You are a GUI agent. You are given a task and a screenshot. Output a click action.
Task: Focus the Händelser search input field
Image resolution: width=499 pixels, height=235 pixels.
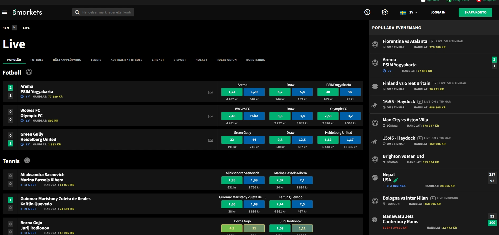click(x=107, y=12)
